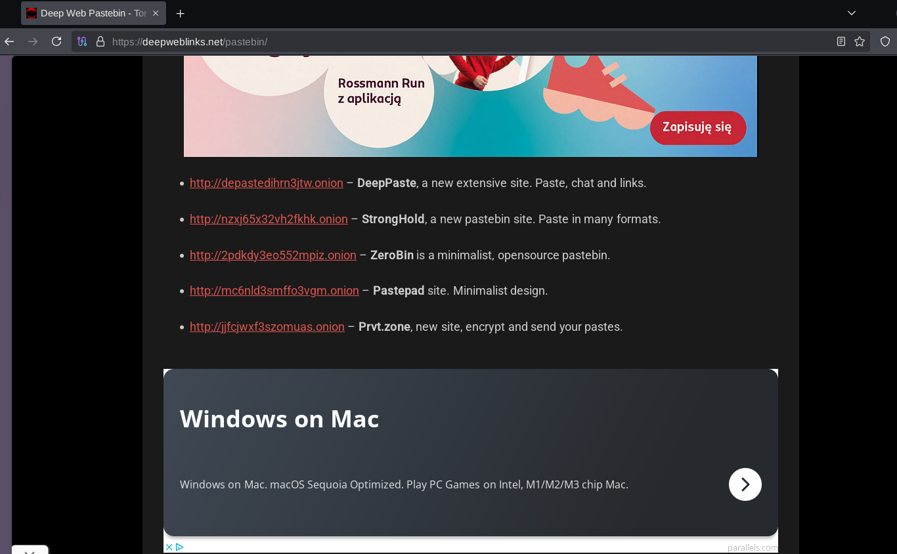
Task: Click the AdChoices triangle icon below the ad
Action: point(179,547)
